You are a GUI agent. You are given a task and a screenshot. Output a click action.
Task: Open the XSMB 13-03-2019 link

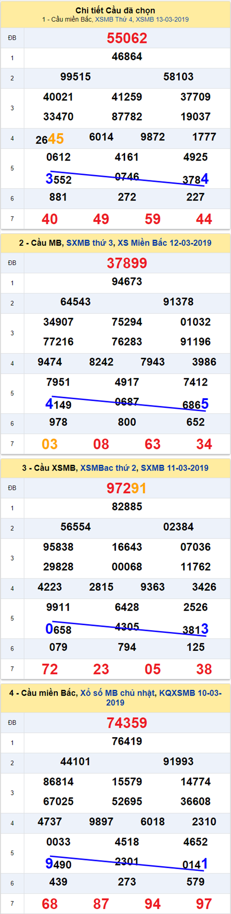coord(162,20)
